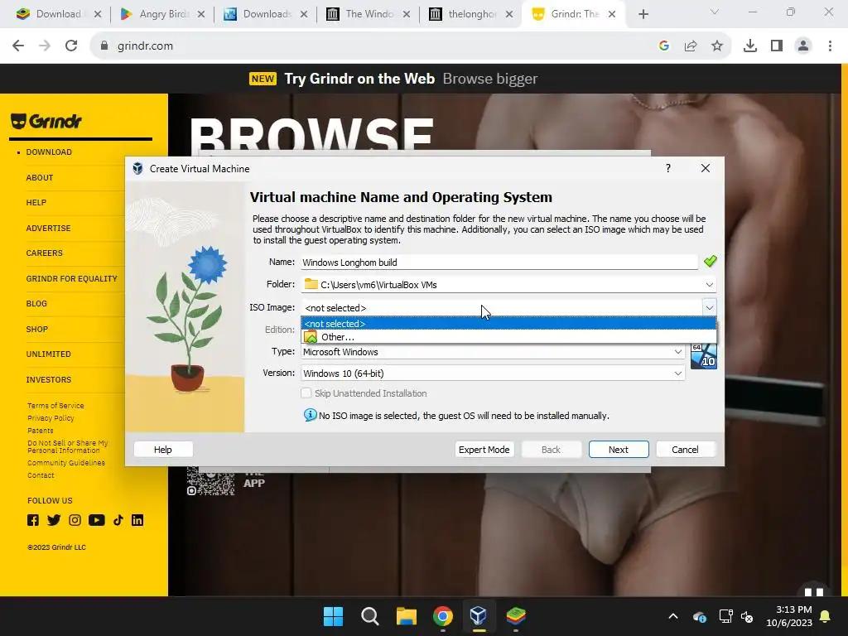Open Grindr Instagram icon

pyautogui.click(x=75, y=520)
